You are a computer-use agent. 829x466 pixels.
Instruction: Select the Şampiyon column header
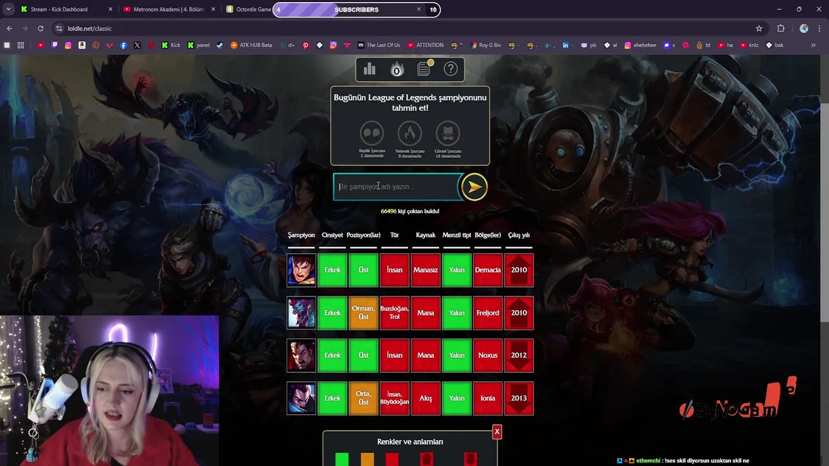tap(301, 235)
